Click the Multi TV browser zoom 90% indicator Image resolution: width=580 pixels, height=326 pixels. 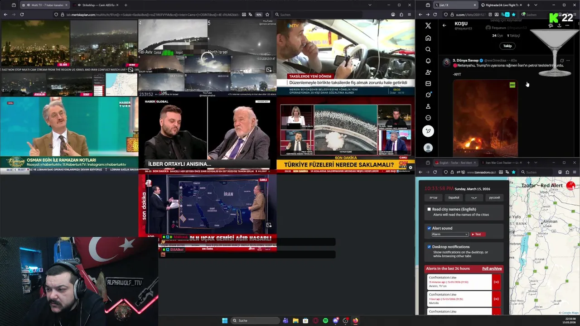point(259,14)
